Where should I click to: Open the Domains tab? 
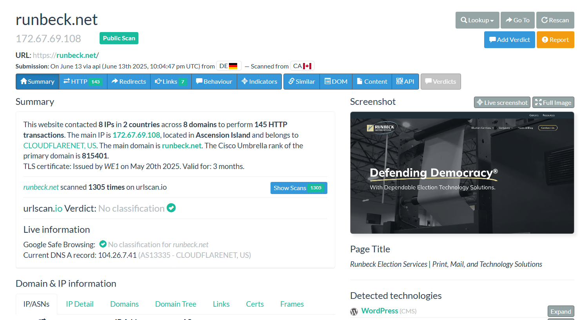124,304
